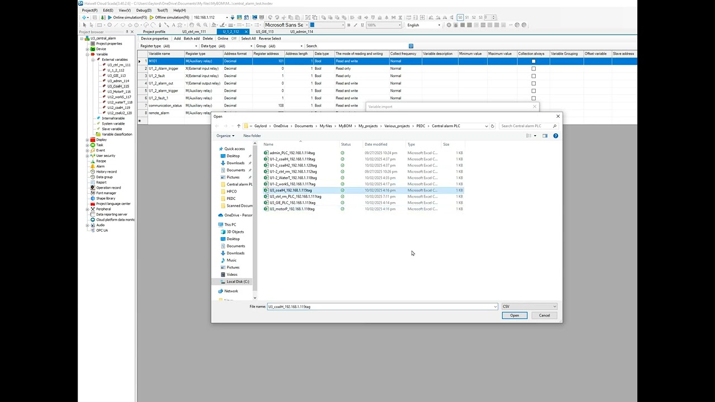The width and height of the screenshot is (715, 402).
Task: Open Debug(D) menu
Action: pos(144,10)
